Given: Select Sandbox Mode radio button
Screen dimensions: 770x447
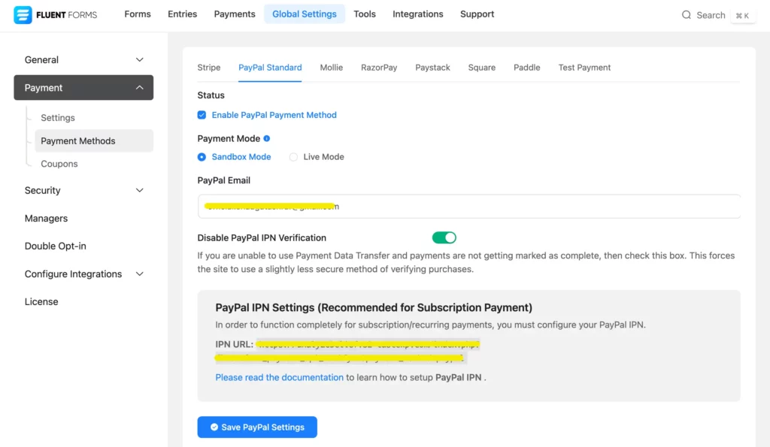Looking at the screenshot, I should pos(202,157).
